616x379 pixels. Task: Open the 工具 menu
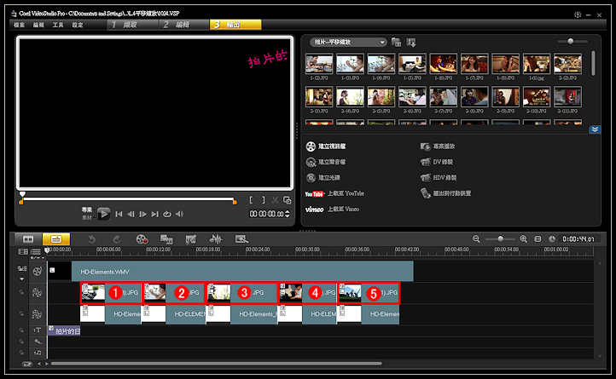click(58, 25)
